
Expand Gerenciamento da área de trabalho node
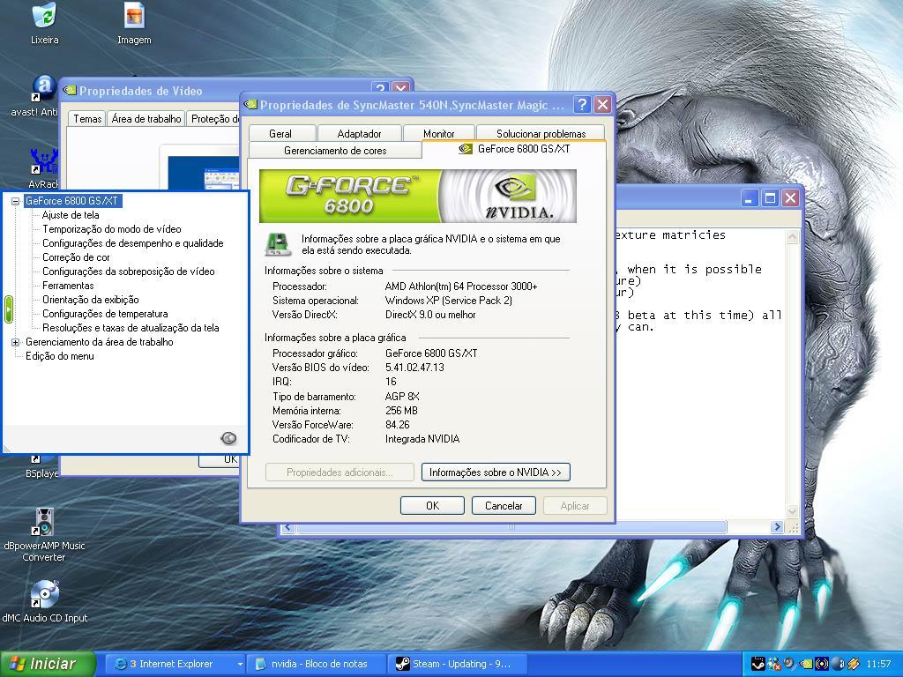click(x=16, y=342)
